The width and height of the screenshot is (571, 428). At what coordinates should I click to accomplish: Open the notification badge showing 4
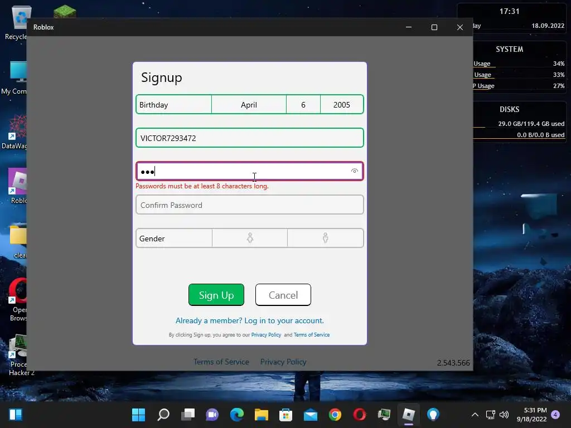(555, 415)
